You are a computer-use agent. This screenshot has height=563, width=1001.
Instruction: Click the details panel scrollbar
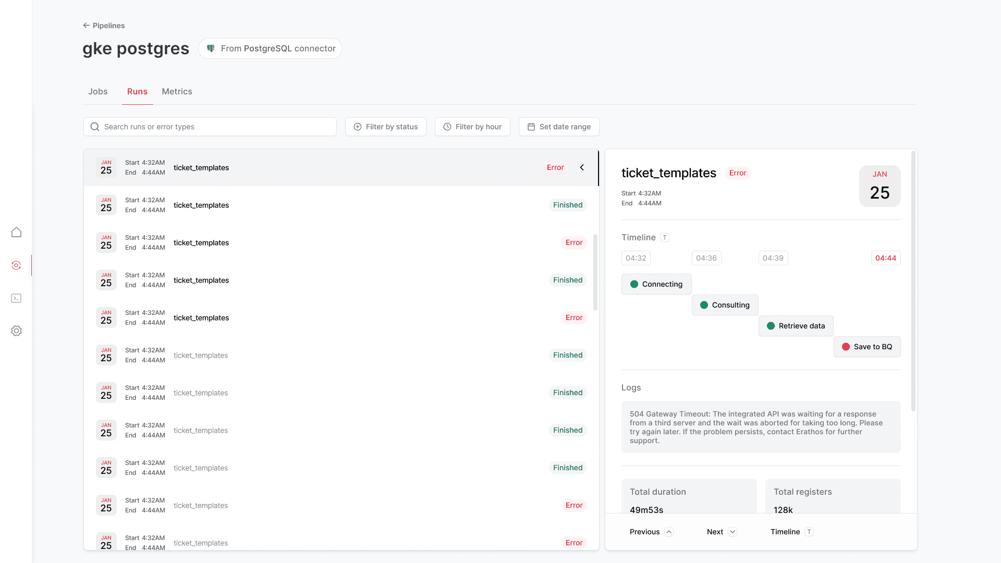pos(913,281)
